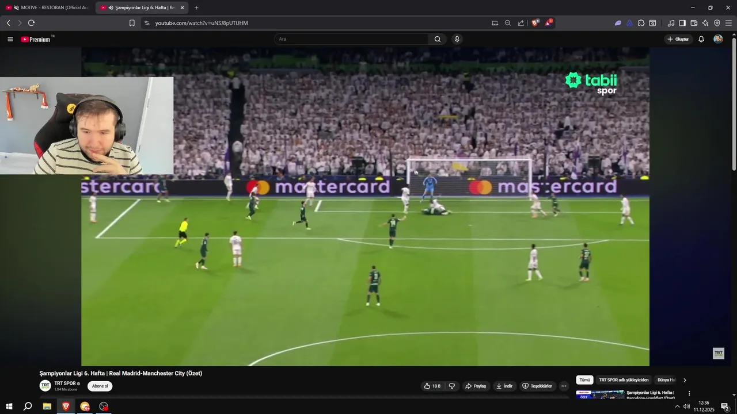Focus the YouTube Ara search field
Screen dimensions: 737x414
click(x=351, y=39)
